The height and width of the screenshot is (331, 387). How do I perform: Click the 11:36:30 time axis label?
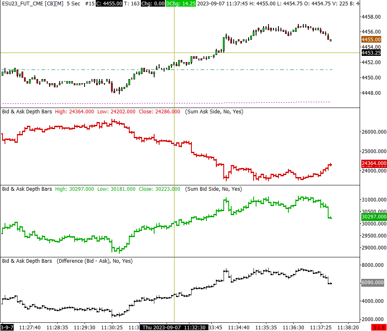tap(293, 328)
